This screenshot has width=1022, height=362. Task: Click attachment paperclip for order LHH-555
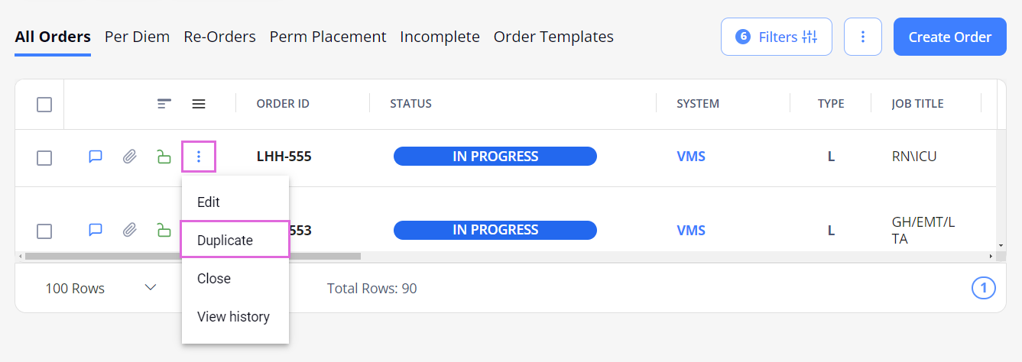(130, 157)
